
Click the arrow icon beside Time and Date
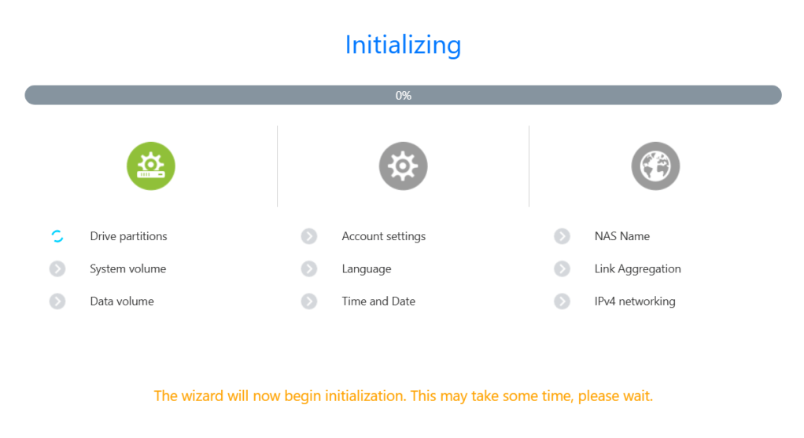(x=309, y=301)
